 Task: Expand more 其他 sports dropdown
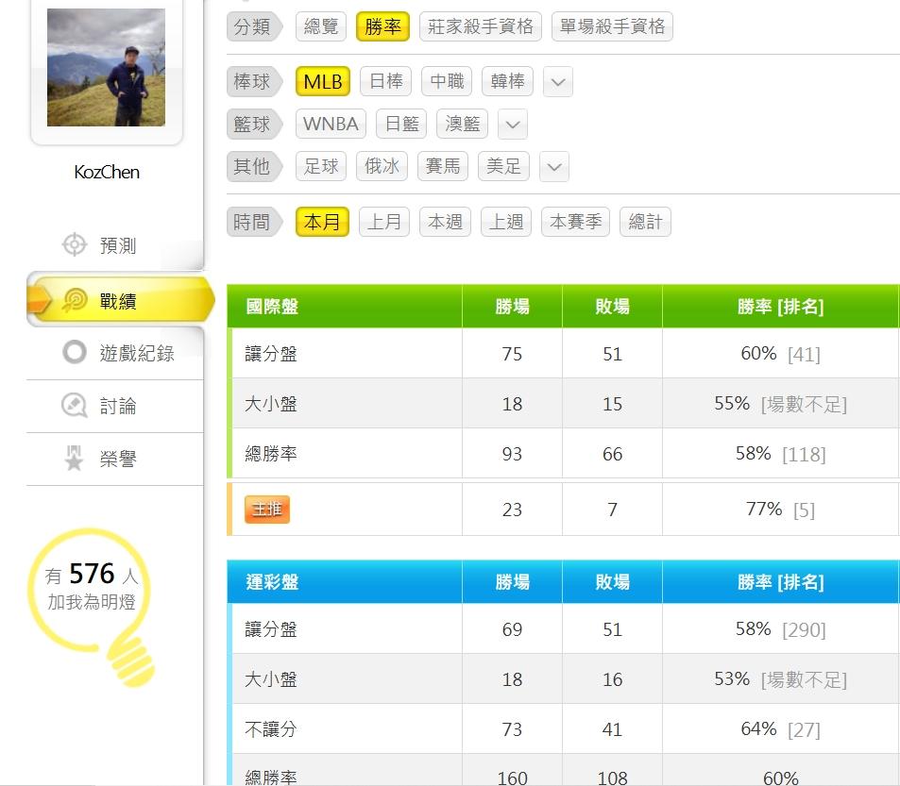(554, 167)
